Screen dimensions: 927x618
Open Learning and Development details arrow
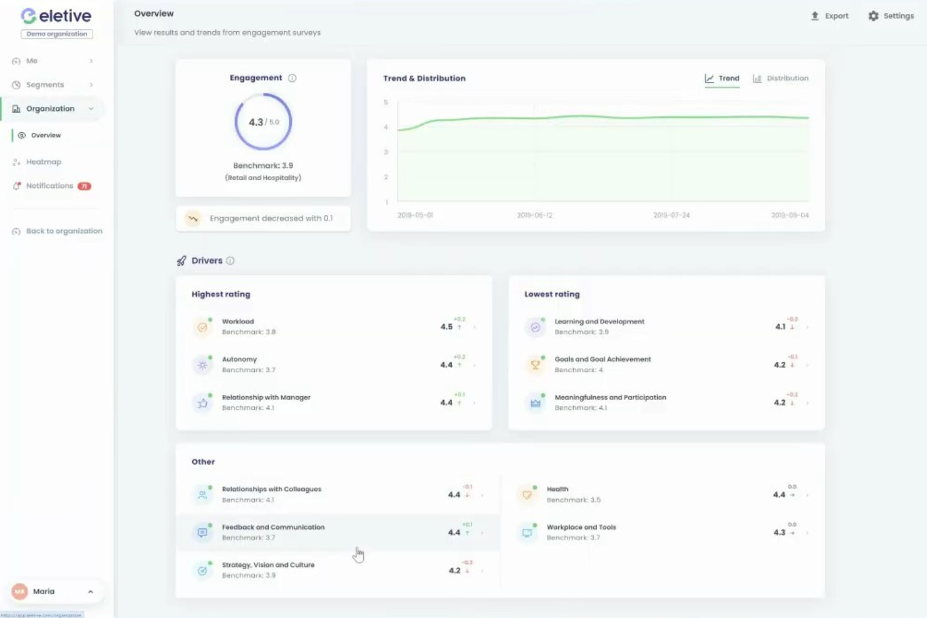pyautogui.click(x=807, y=327)
